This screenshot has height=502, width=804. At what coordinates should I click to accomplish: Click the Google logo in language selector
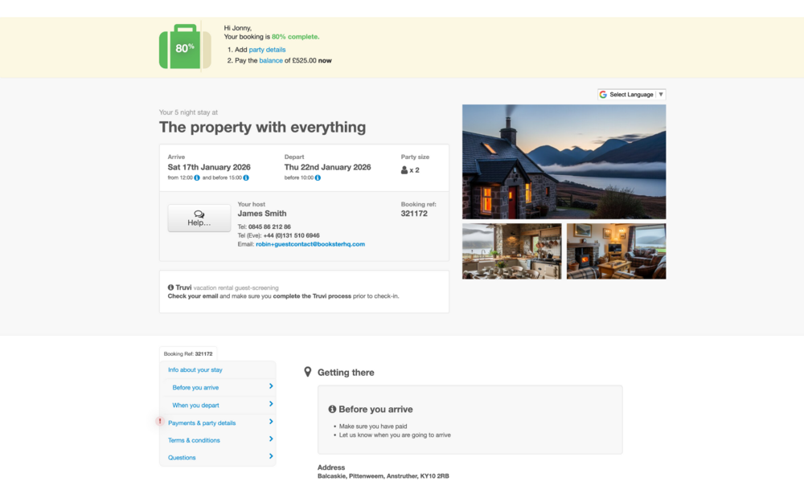(x=603, y=95)
